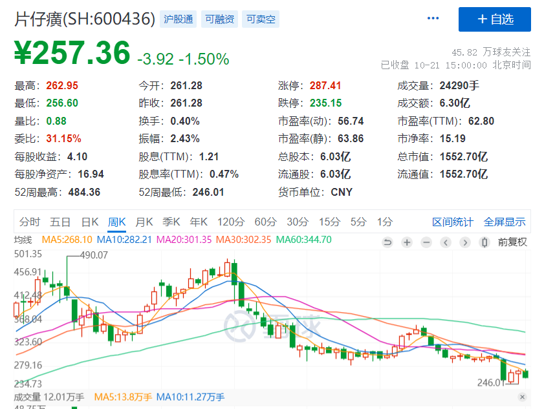
Task: Click the 股息率(TTM) value 0.47%
Action: point(224,174)
